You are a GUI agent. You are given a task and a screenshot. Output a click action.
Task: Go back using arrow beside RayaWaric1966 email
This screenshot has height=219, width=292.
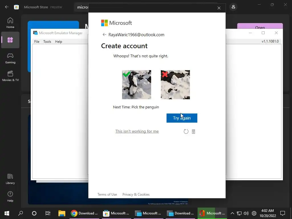pos(104,35)
